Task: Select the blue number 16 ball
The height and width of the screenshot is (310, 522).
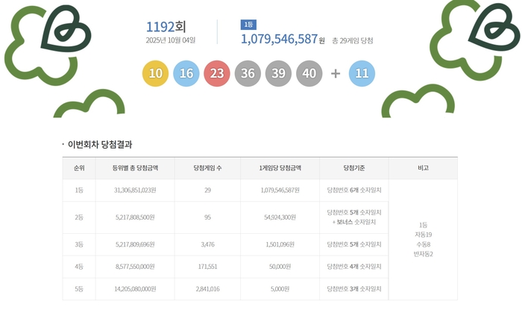Action: pos(186,73)
